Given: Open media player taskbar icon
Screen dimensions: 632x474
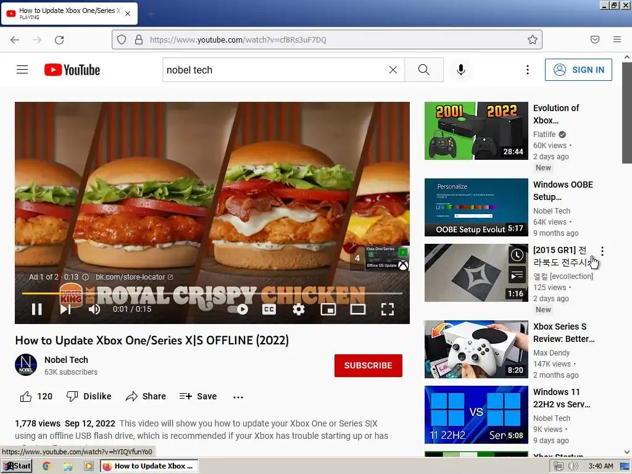Looking at the screenshot, I should (x=88, y=466).
